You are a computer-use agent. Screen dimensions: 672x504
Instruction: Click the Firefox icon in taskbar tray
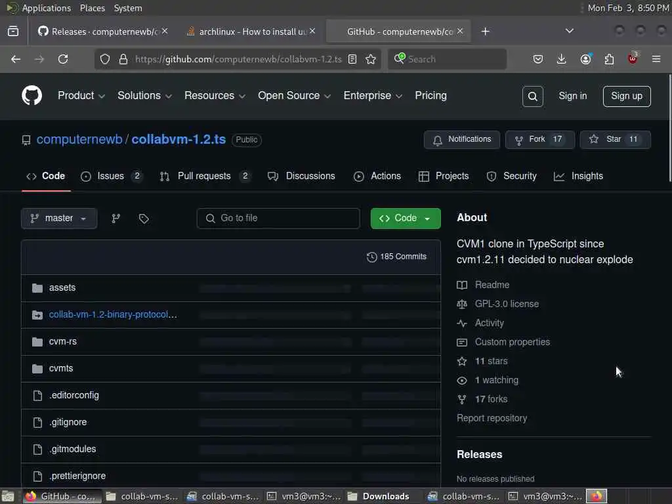597,496
